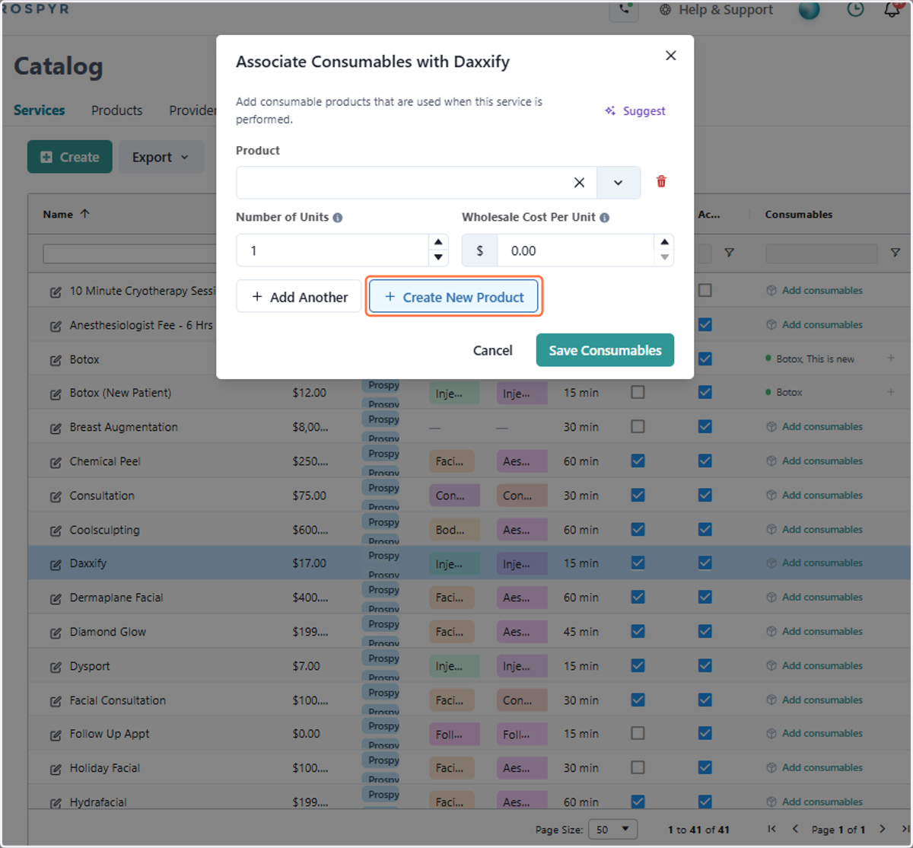This screenshot has width=913, height=848.
Task: Click Add consumables link for Coolsculpting
Action: coord(815,529)
